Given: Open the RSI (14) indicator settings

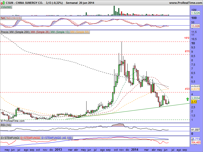Looking at the screenshot, I should [x=5, y=124].
